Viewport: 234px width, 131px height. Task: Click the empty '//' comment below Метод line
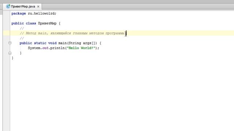pyautogui.click(x=22, y=38)
